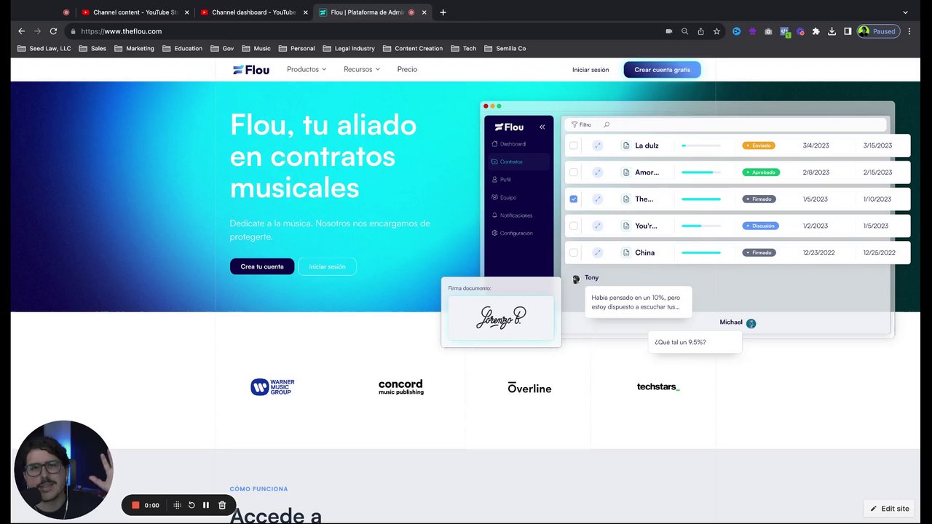Click the gray camera screenshot extension icon

[768, 31]
